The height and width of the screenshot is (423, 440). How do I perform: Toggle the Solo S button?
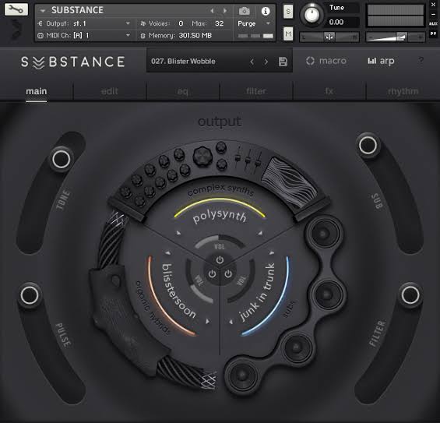click(x=288, y=11)
